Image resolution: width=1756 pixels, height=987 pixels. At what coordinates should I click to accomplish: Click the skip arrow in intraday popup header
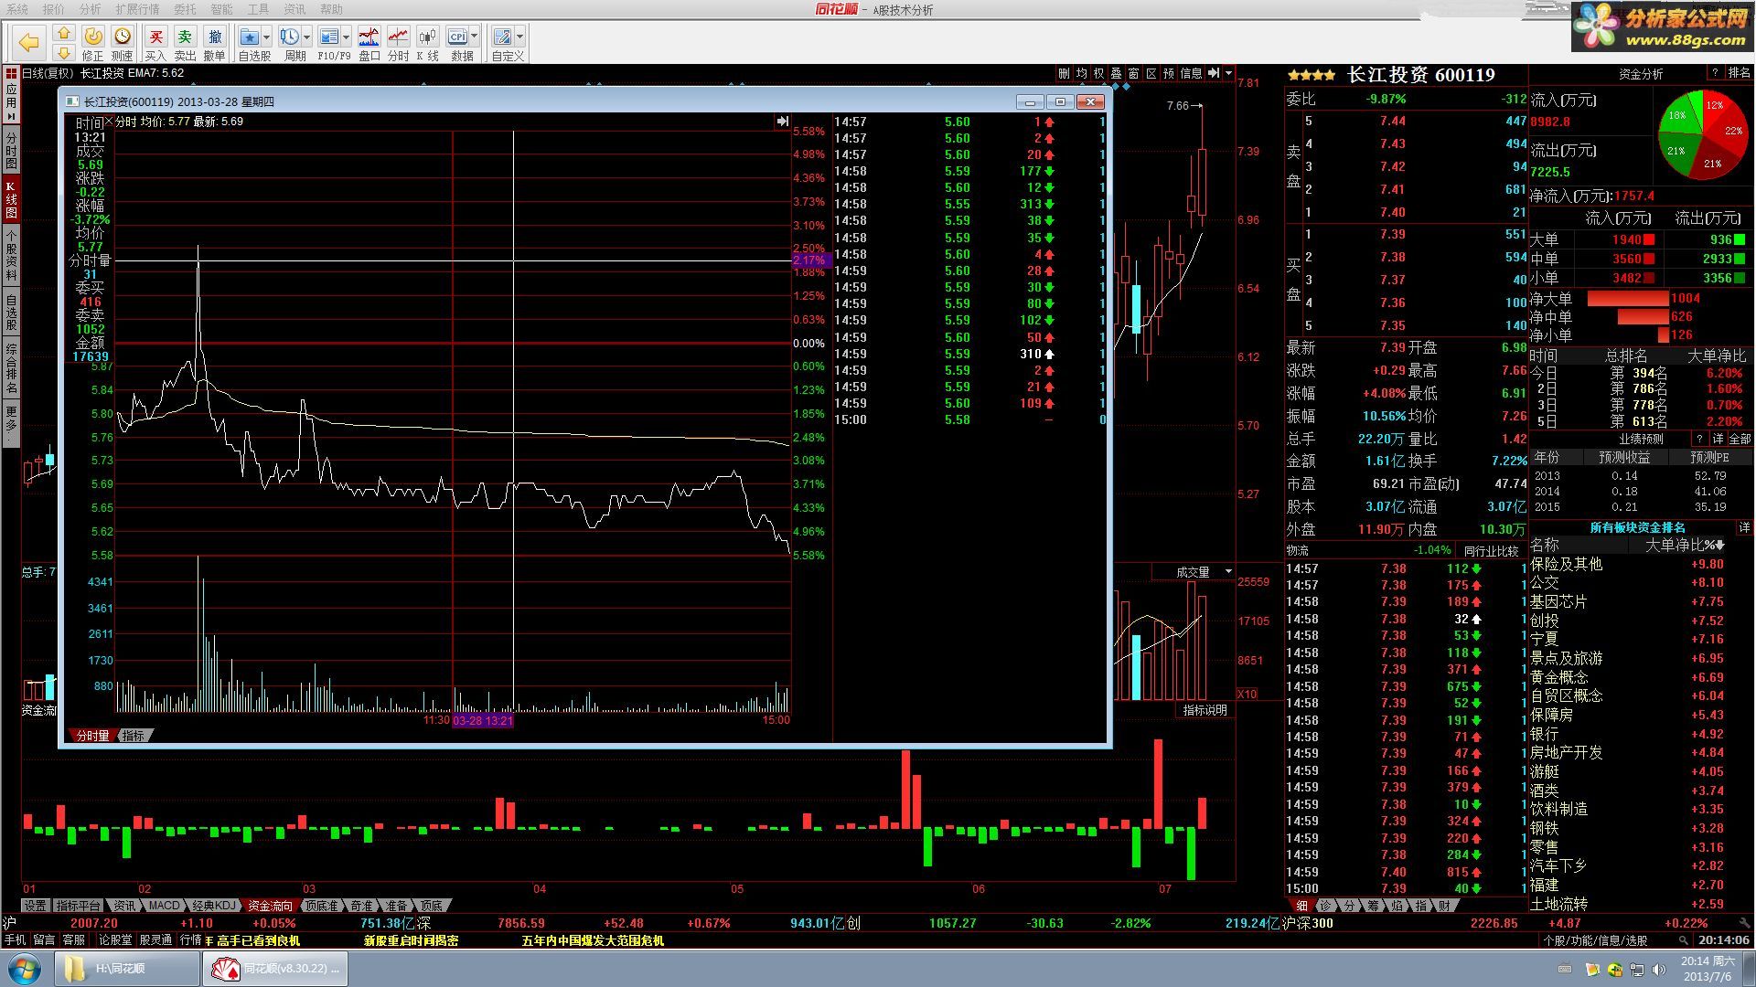coord(782,121)
